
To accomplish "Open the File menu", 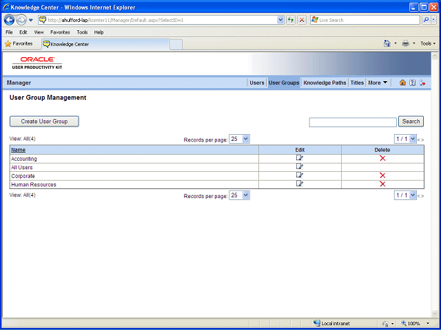I will (x=9, y=32).
